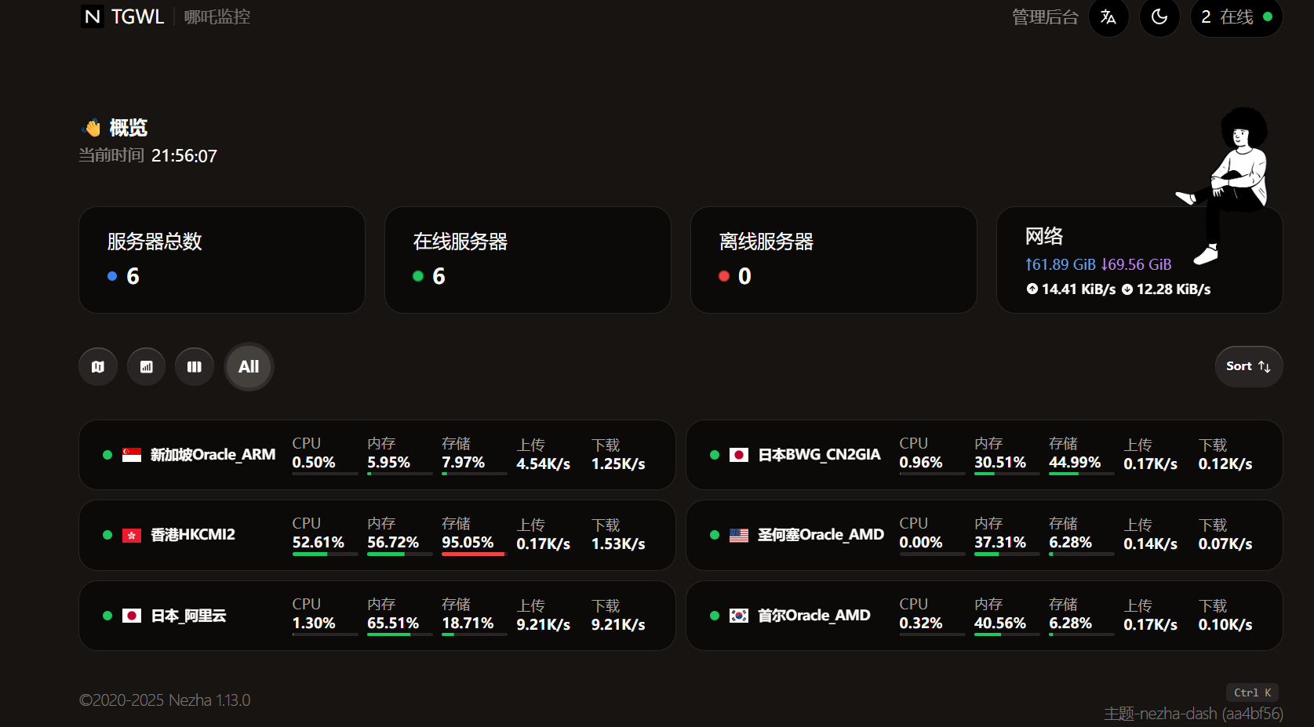1314x727 pixels.
Task: Toggle the column layout view icon
Action: 195,366
